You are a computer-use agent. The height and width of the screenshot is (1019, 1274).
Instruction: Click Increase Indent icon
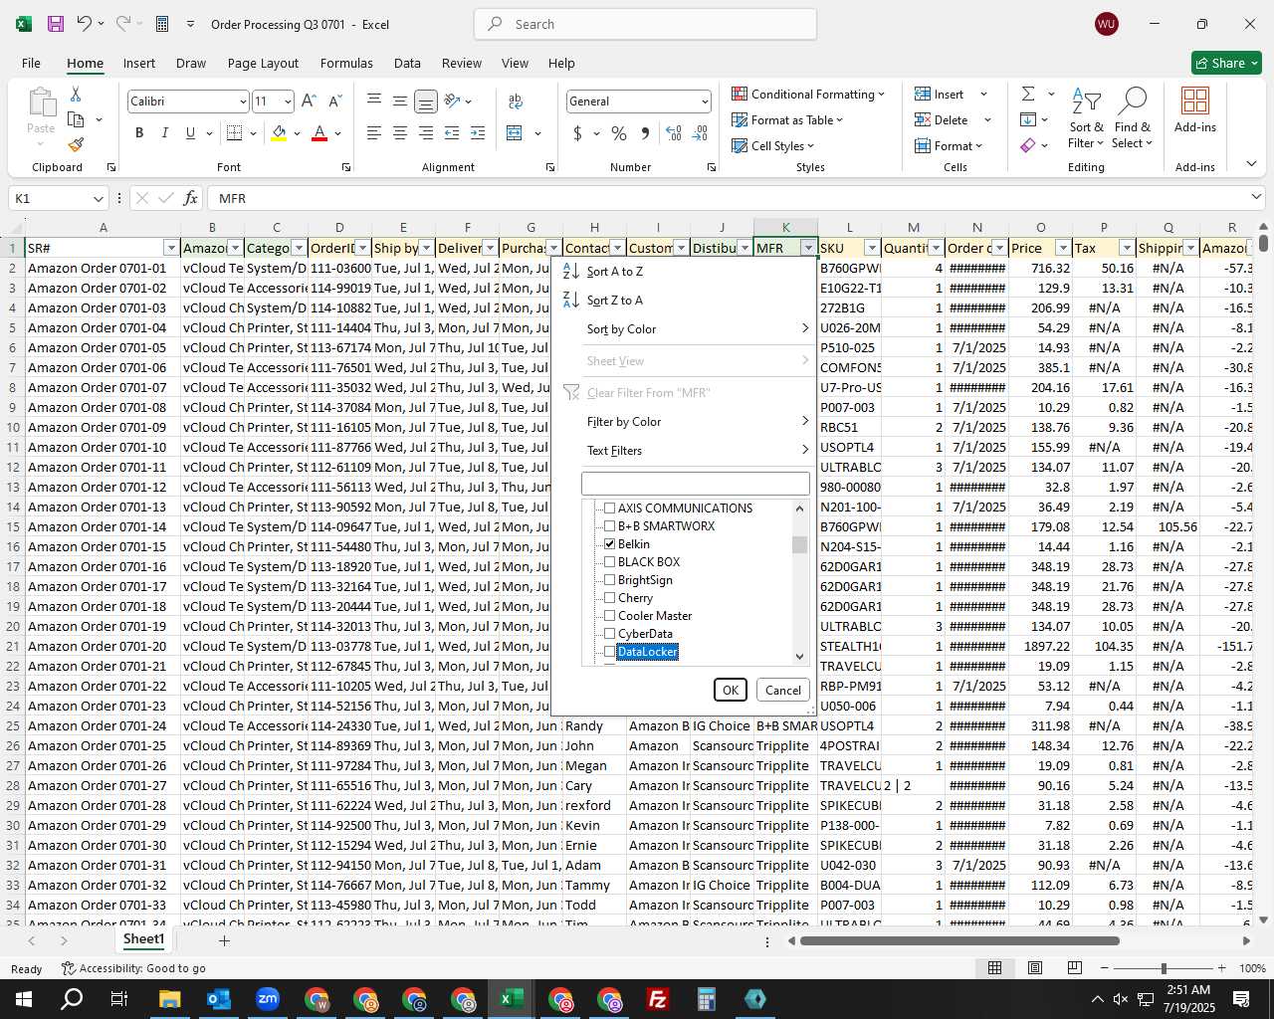(x=477, y=132)
